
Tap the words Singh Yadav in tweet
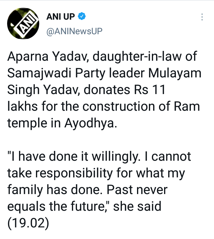coord(45,90)
